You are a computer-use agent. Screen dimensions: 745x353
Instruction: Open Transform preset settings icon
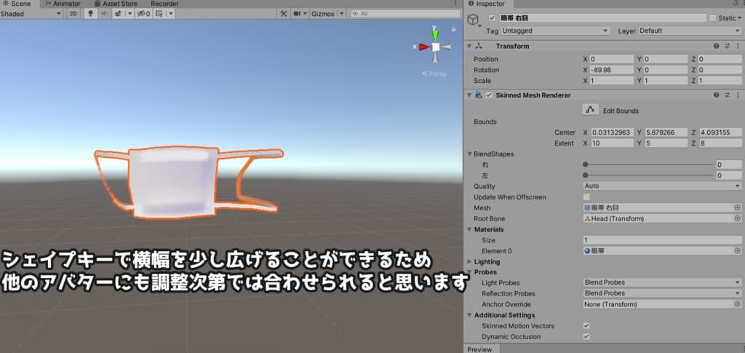[727, 46]
